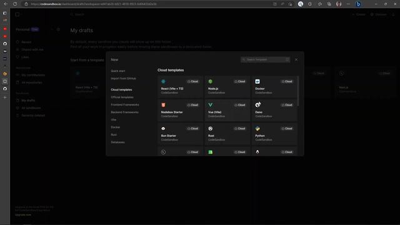Choose the React (Vite + TS) template card

click(180, 87)
